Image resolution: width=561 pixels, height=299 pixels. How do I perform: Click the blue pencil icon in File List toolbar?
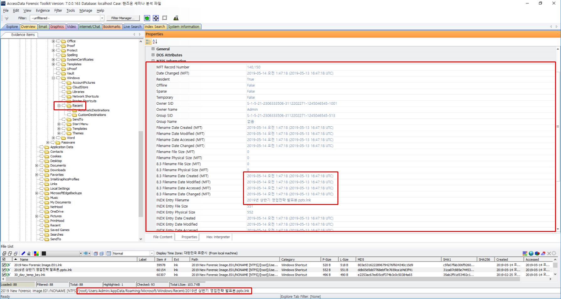(23, 254)
